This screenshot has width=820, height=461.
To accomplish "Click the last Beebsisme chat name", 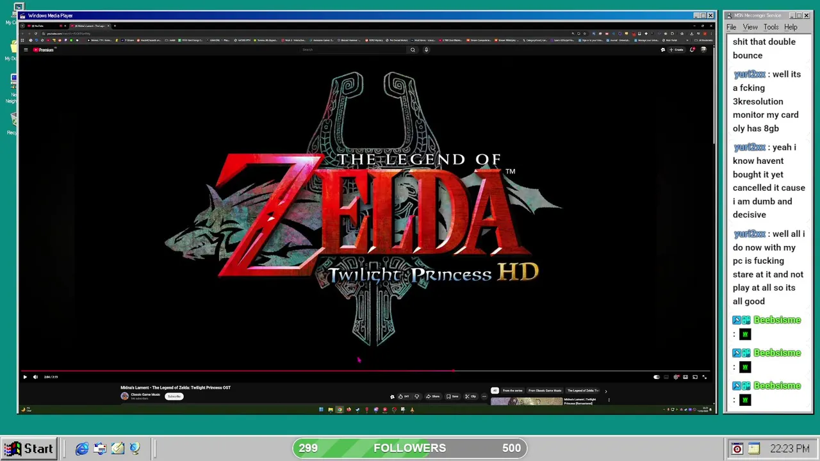I will click(777, 386).
